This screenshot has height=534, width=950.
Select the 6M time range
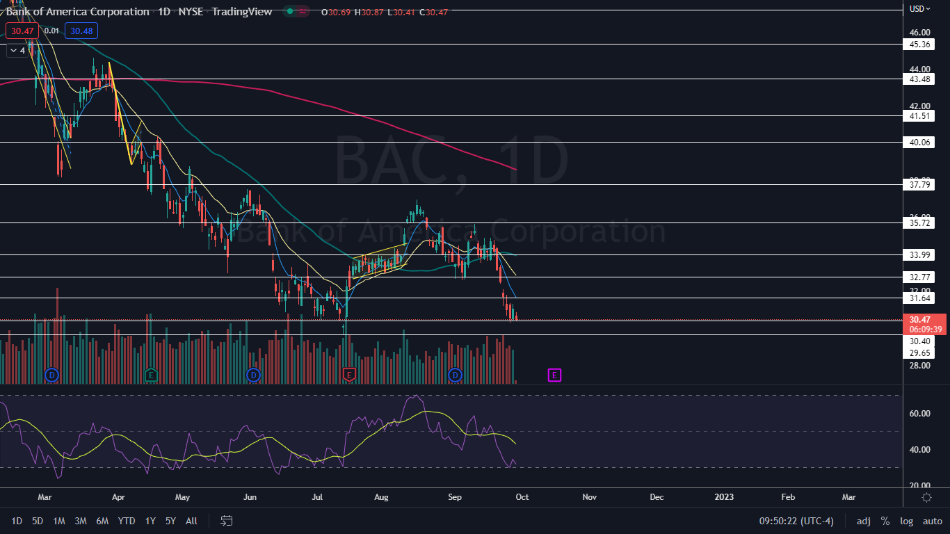(x=102, y=521)
